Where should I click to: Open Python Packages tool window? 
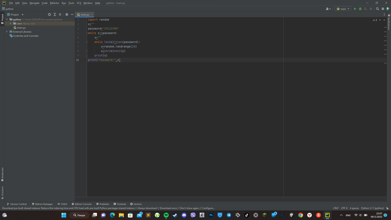[x=42, y=204]
